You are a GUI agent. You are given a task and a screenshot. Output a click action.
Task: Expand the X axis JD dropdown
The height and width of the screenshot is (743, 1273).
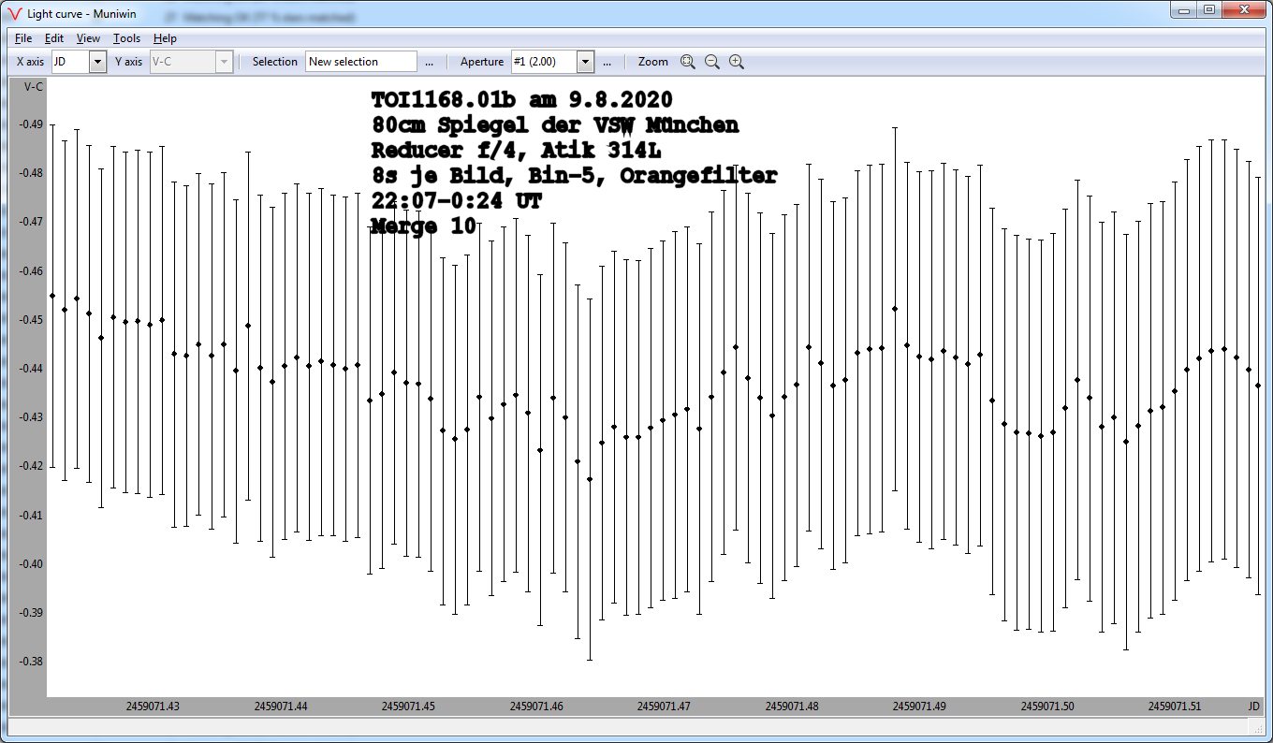point(97,62)
